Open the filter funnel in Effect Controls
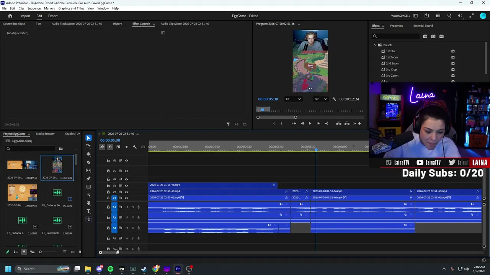 [x=228, y=124]
